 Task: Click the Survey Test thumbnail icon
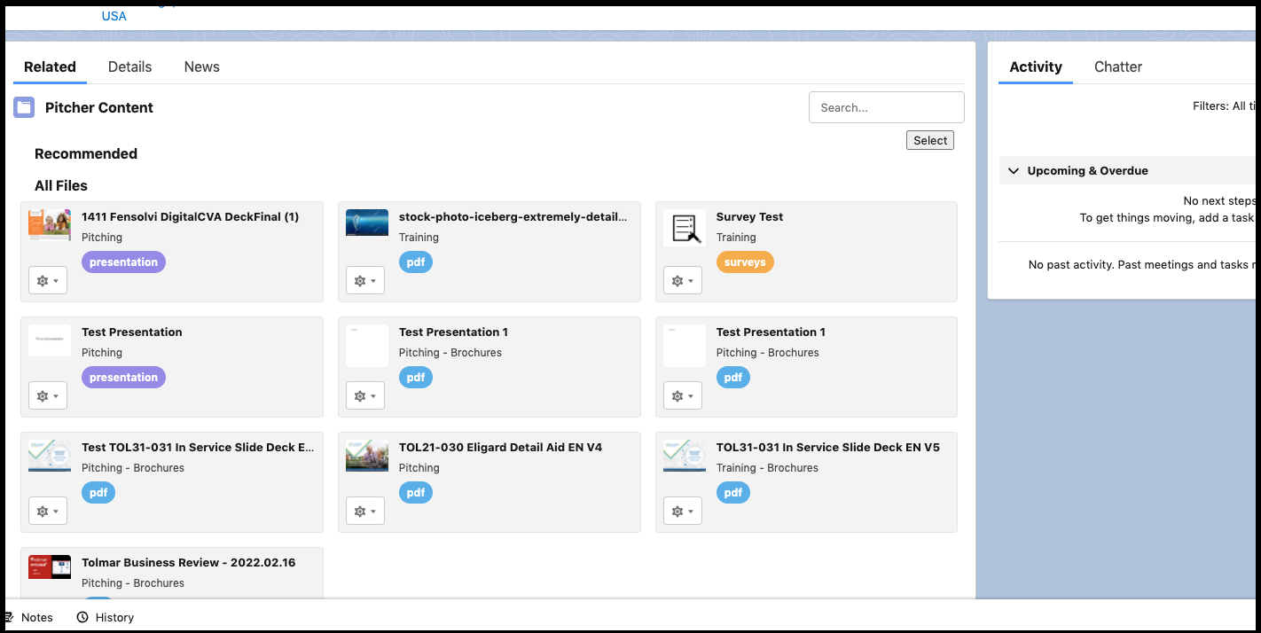pyautogui.click(x=684, y=228)
